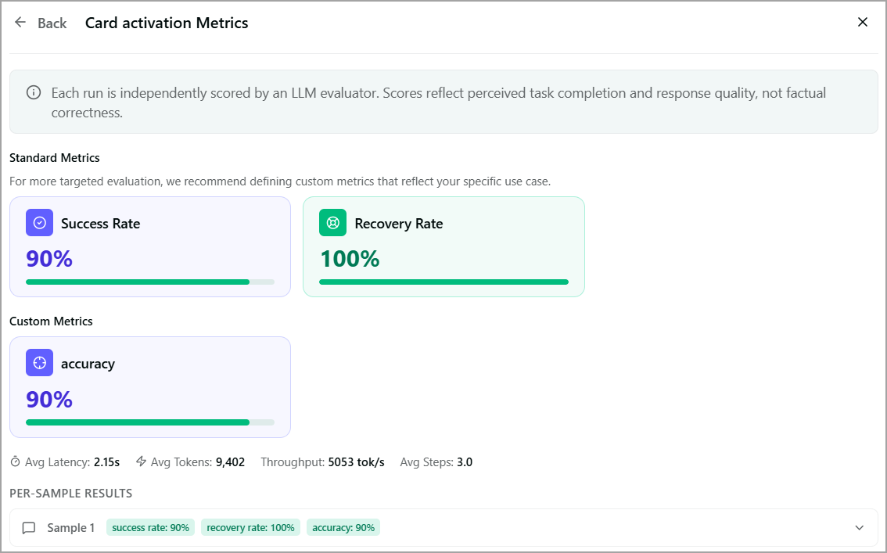Click the Sample 1 chat bubble icon
The height and width of the screenshot is (553, 887).
click(29, 527)
